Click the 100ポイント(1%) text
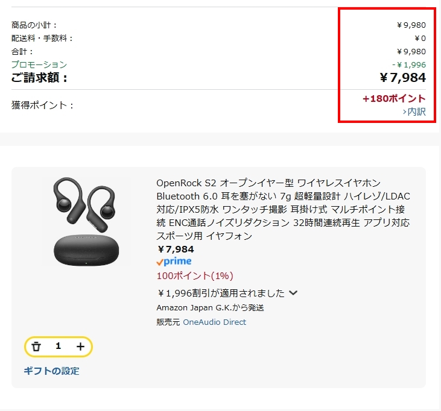Image resolution: width=441 pixels, height=411 pixels. [x=195, y=275]
